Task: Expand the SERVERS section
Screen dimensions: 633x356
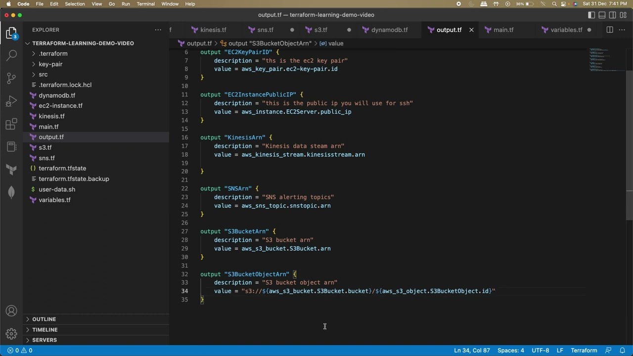Action: pos(45,340)
